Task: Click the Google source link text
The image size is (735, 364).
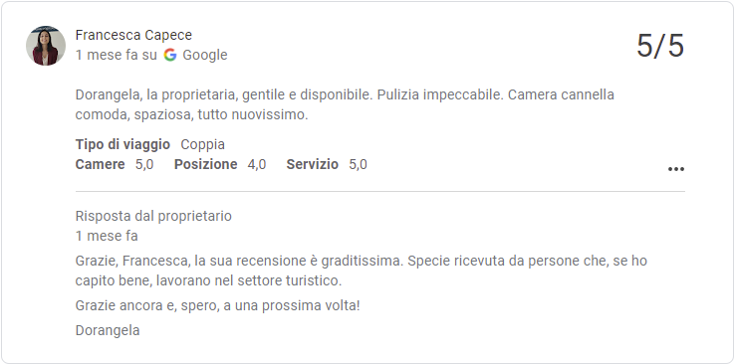Action: coord(205,56)
